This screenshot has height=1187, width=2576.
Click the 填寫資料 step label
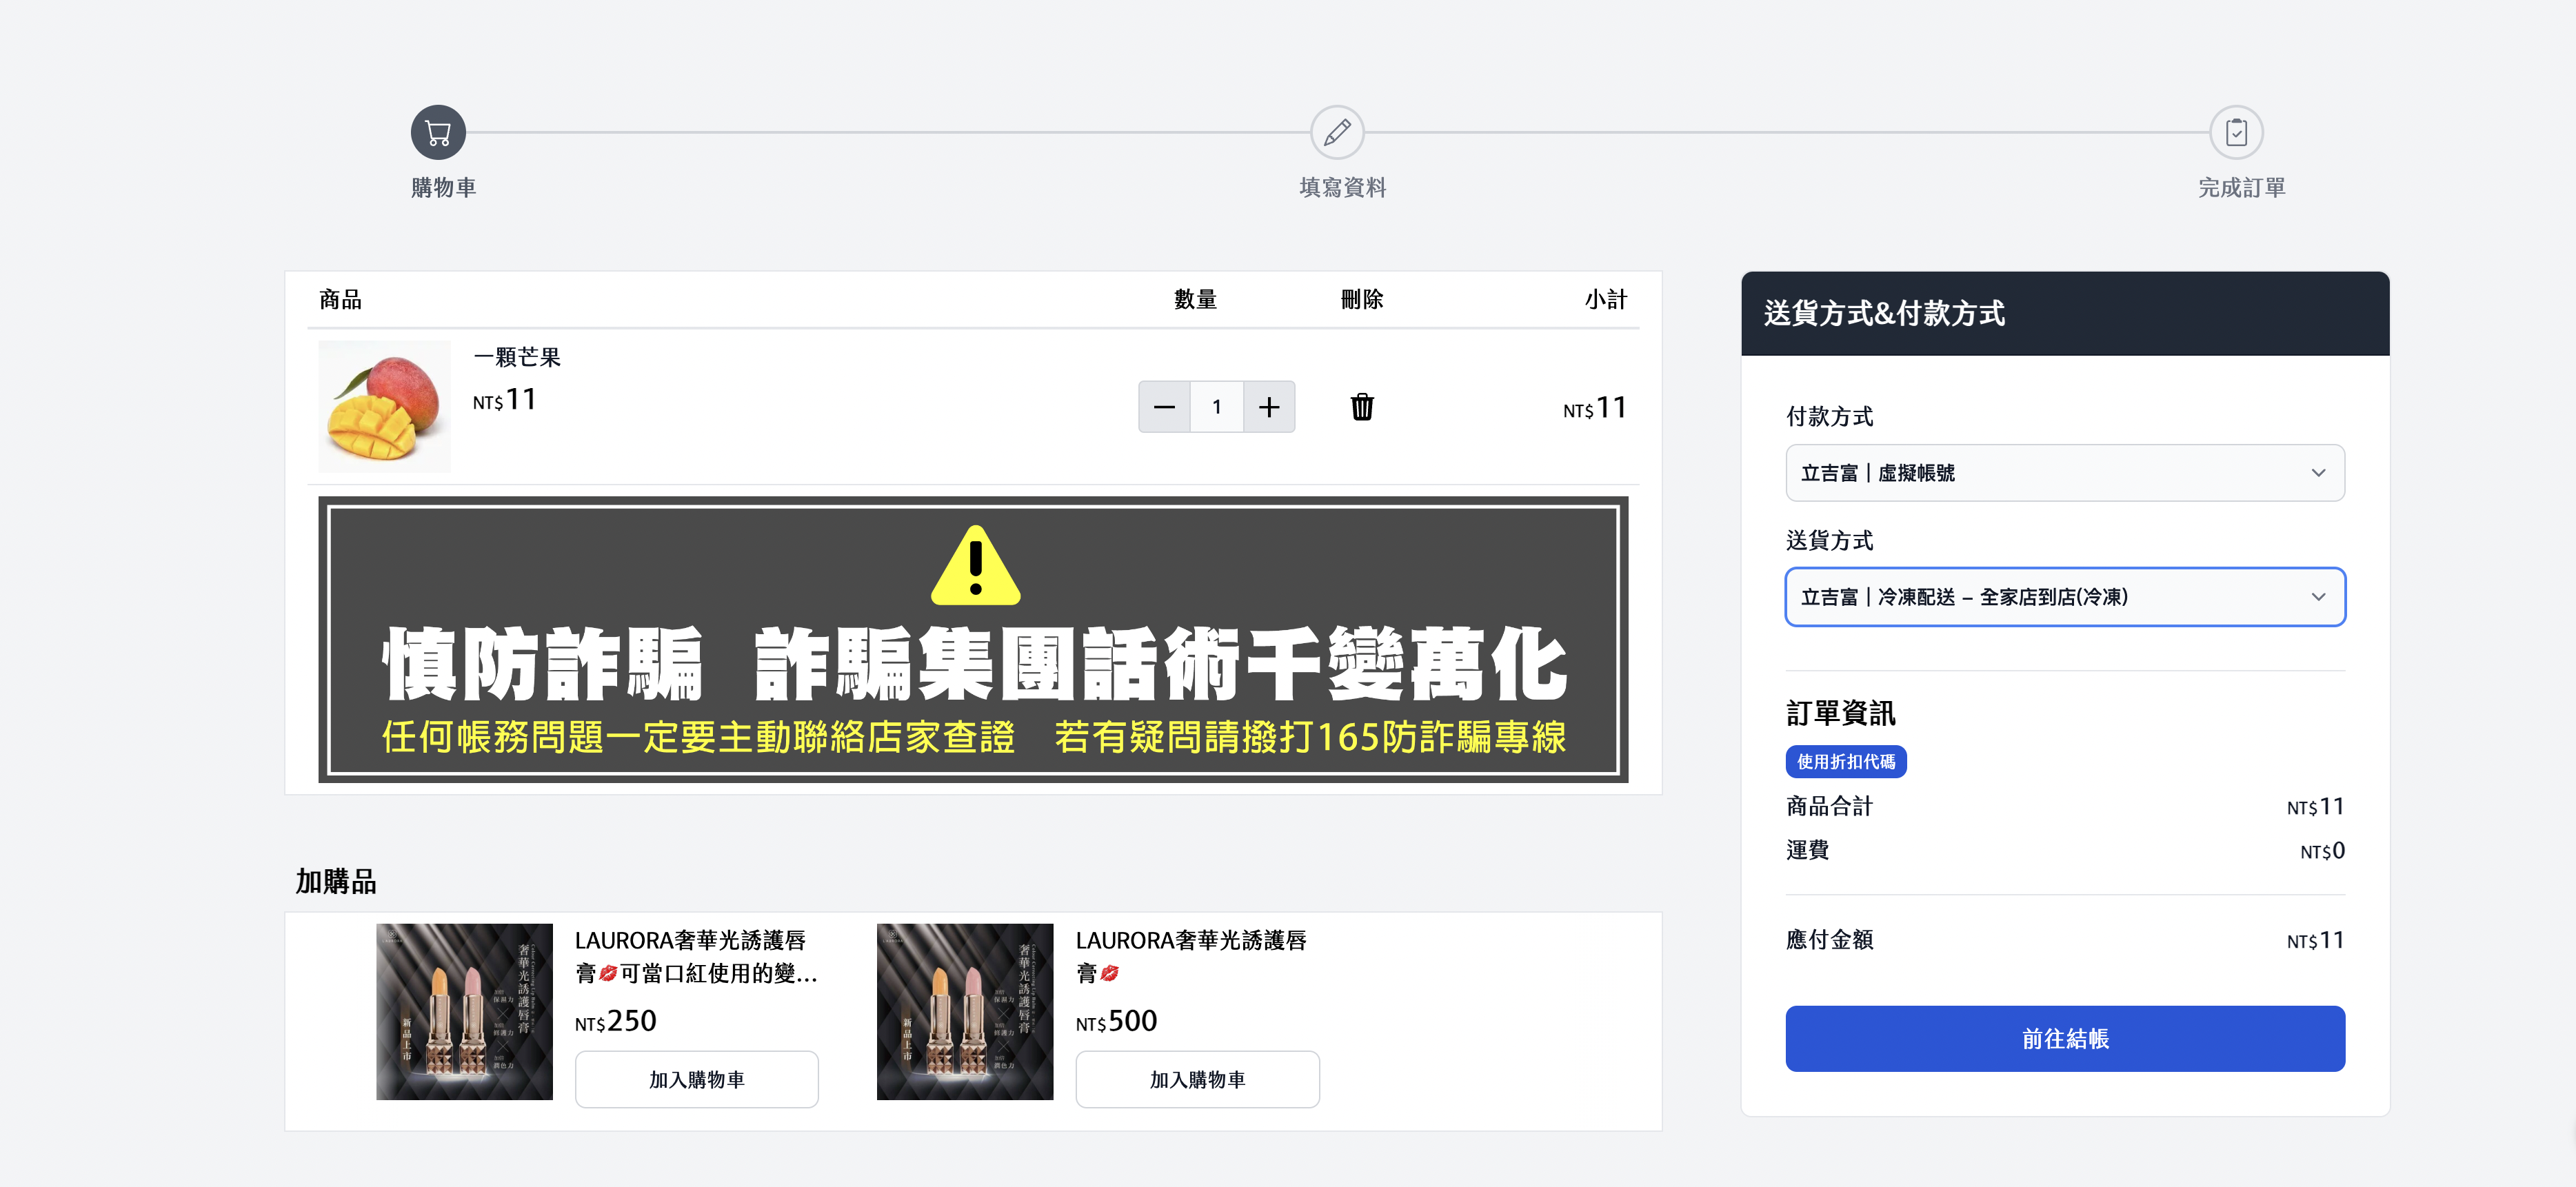coord(1342,188)
